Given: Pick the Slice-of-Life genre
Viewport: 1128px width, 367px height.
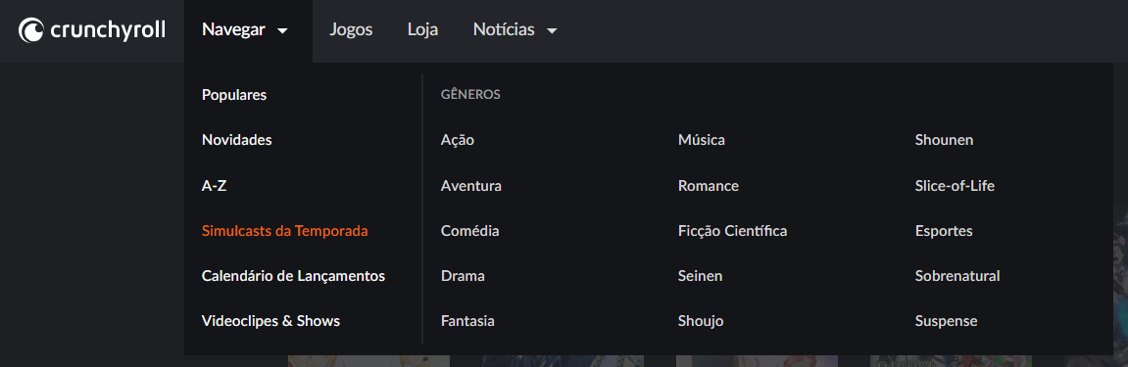Looking at the screenshot, I should click(x=955, y=186).
